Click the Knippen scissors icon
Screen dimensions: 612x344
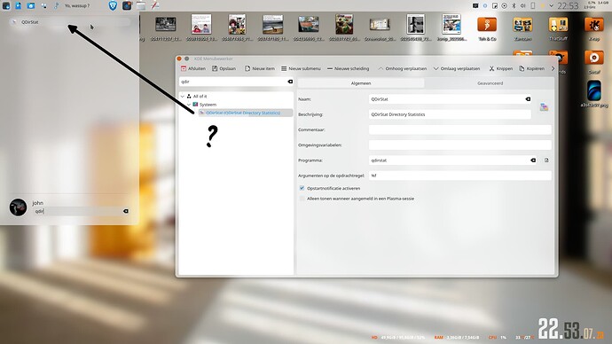pyautogui.click(x=491, y=68)
